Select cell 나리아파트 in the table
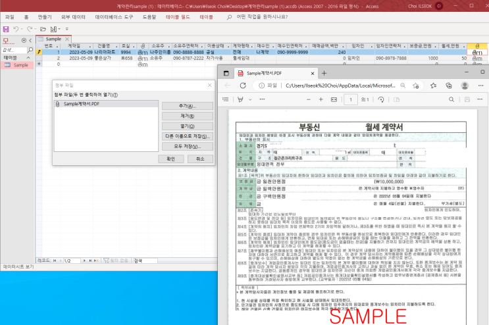The width and height of the screenshot is (489, 325). [x=106, y=52]
